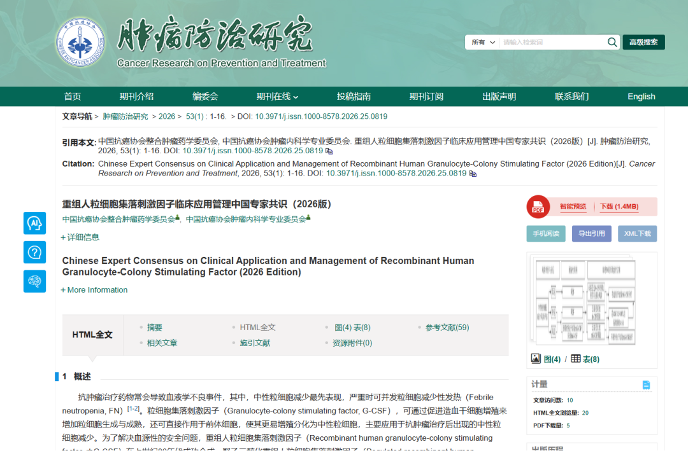Open 期刊订阅 menu item
Screen dimensions: 688x451
coord(426,97)
